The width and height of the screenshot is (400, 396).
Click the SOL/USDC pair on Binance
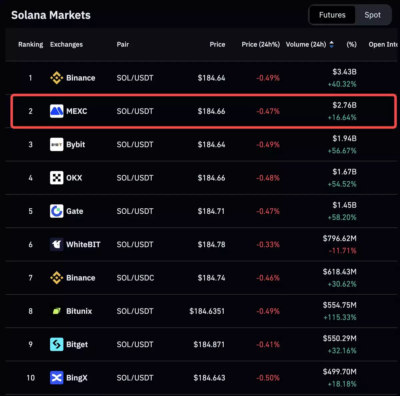click(x=135, y=278)
